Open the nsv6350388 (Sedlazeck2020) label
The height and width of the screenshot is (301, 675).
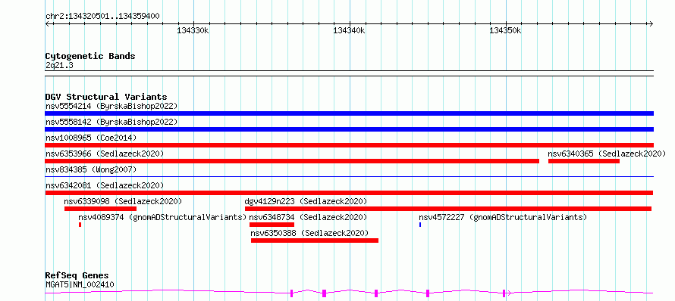(309, 233)
